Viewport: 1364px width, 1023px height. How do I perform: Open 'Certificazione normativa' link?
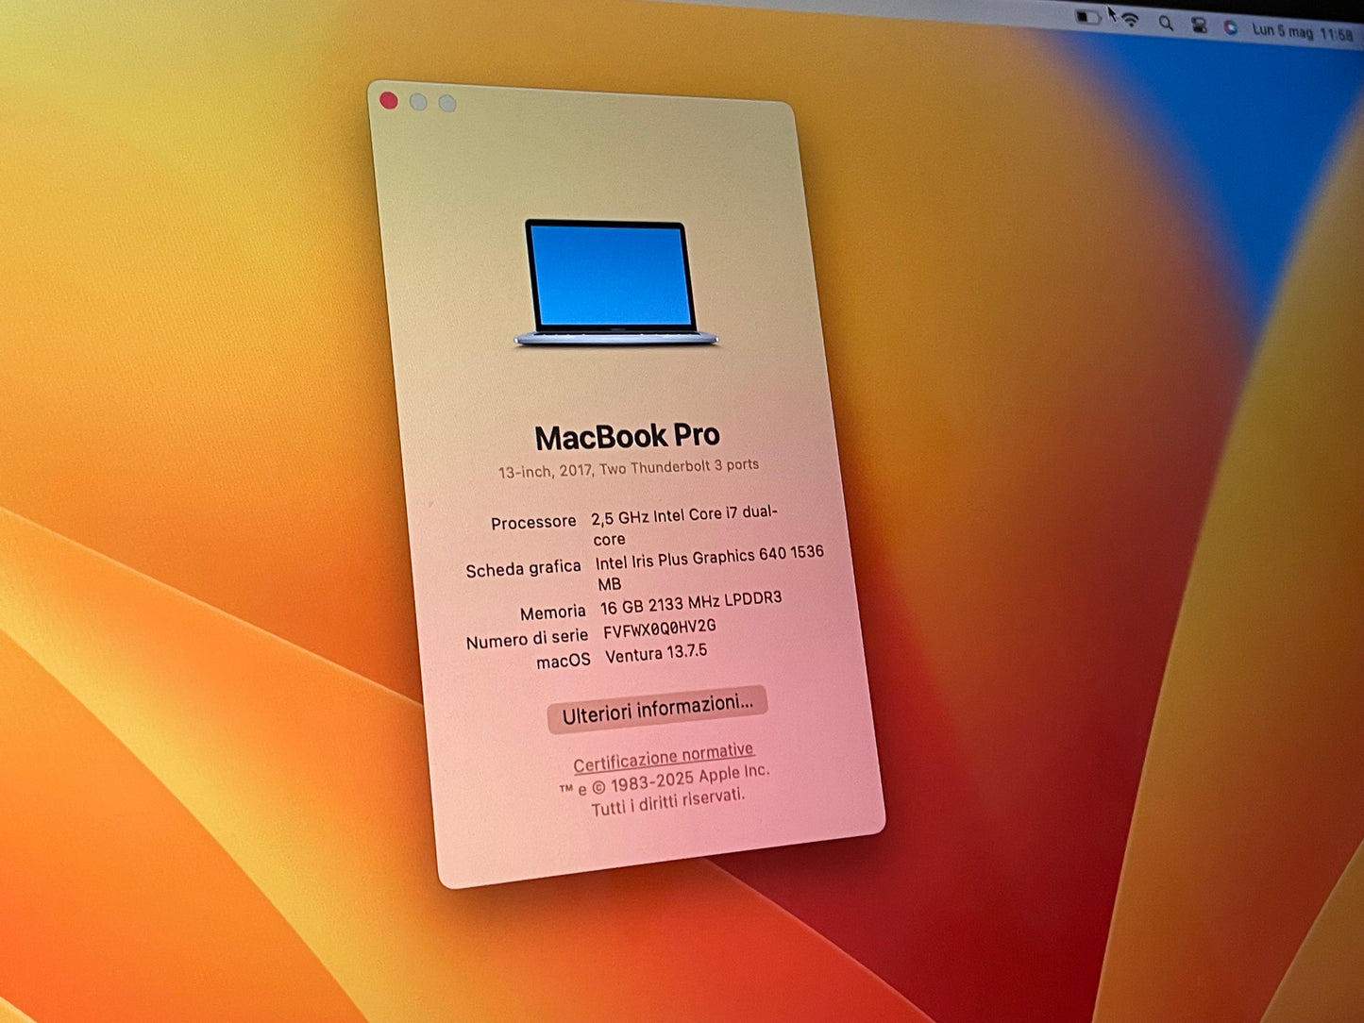tap(664, 758)
